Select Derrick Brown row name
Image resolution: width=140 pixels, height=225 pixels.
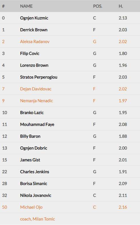pos(34,30)
